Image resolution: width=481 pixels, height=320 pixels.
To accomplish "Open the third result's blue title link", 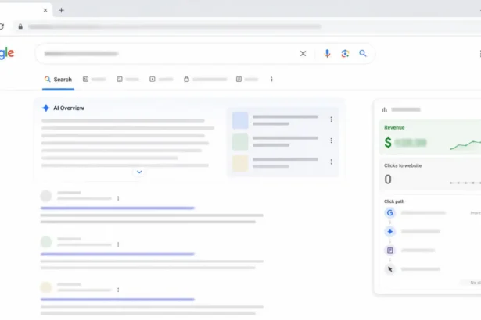I will (x=117, y=300).
